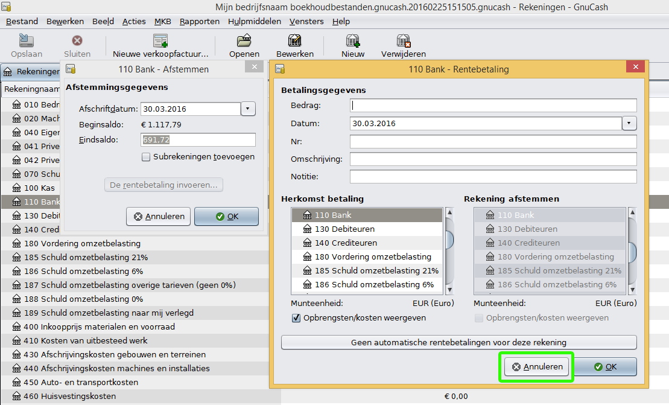Click account icon of 140 Crediteuren in Herkomst betaling
Screen dimensions: 669x405
(307, 243)
